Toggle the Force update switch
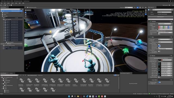Image resolution: width=174 pixels, height=98 pixels. pos(159,51)
